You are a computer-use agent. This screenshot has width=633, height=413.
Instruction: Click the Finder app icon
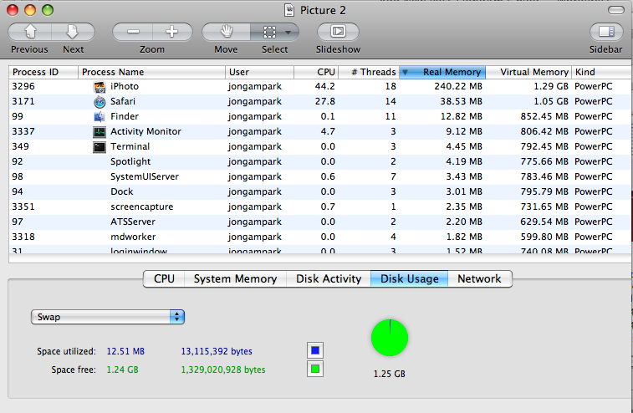click(100, 117)
